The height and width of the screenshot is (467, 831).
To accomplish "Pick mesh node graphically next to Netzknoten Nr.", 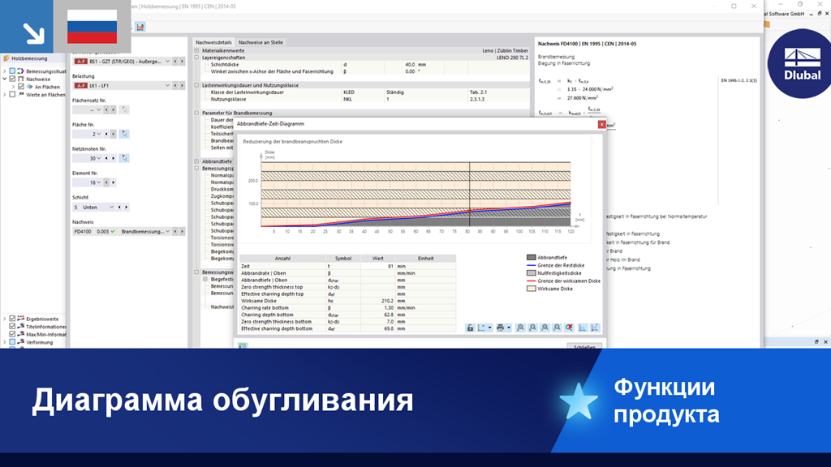I will tap(124, 158).
